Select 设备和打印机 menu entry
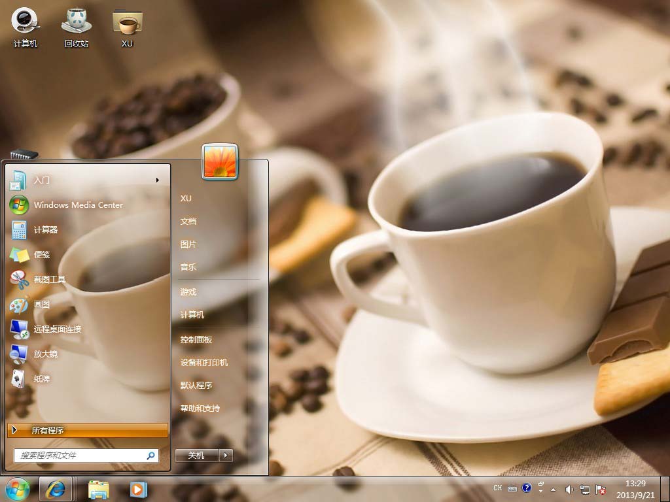 coord(204,363)
